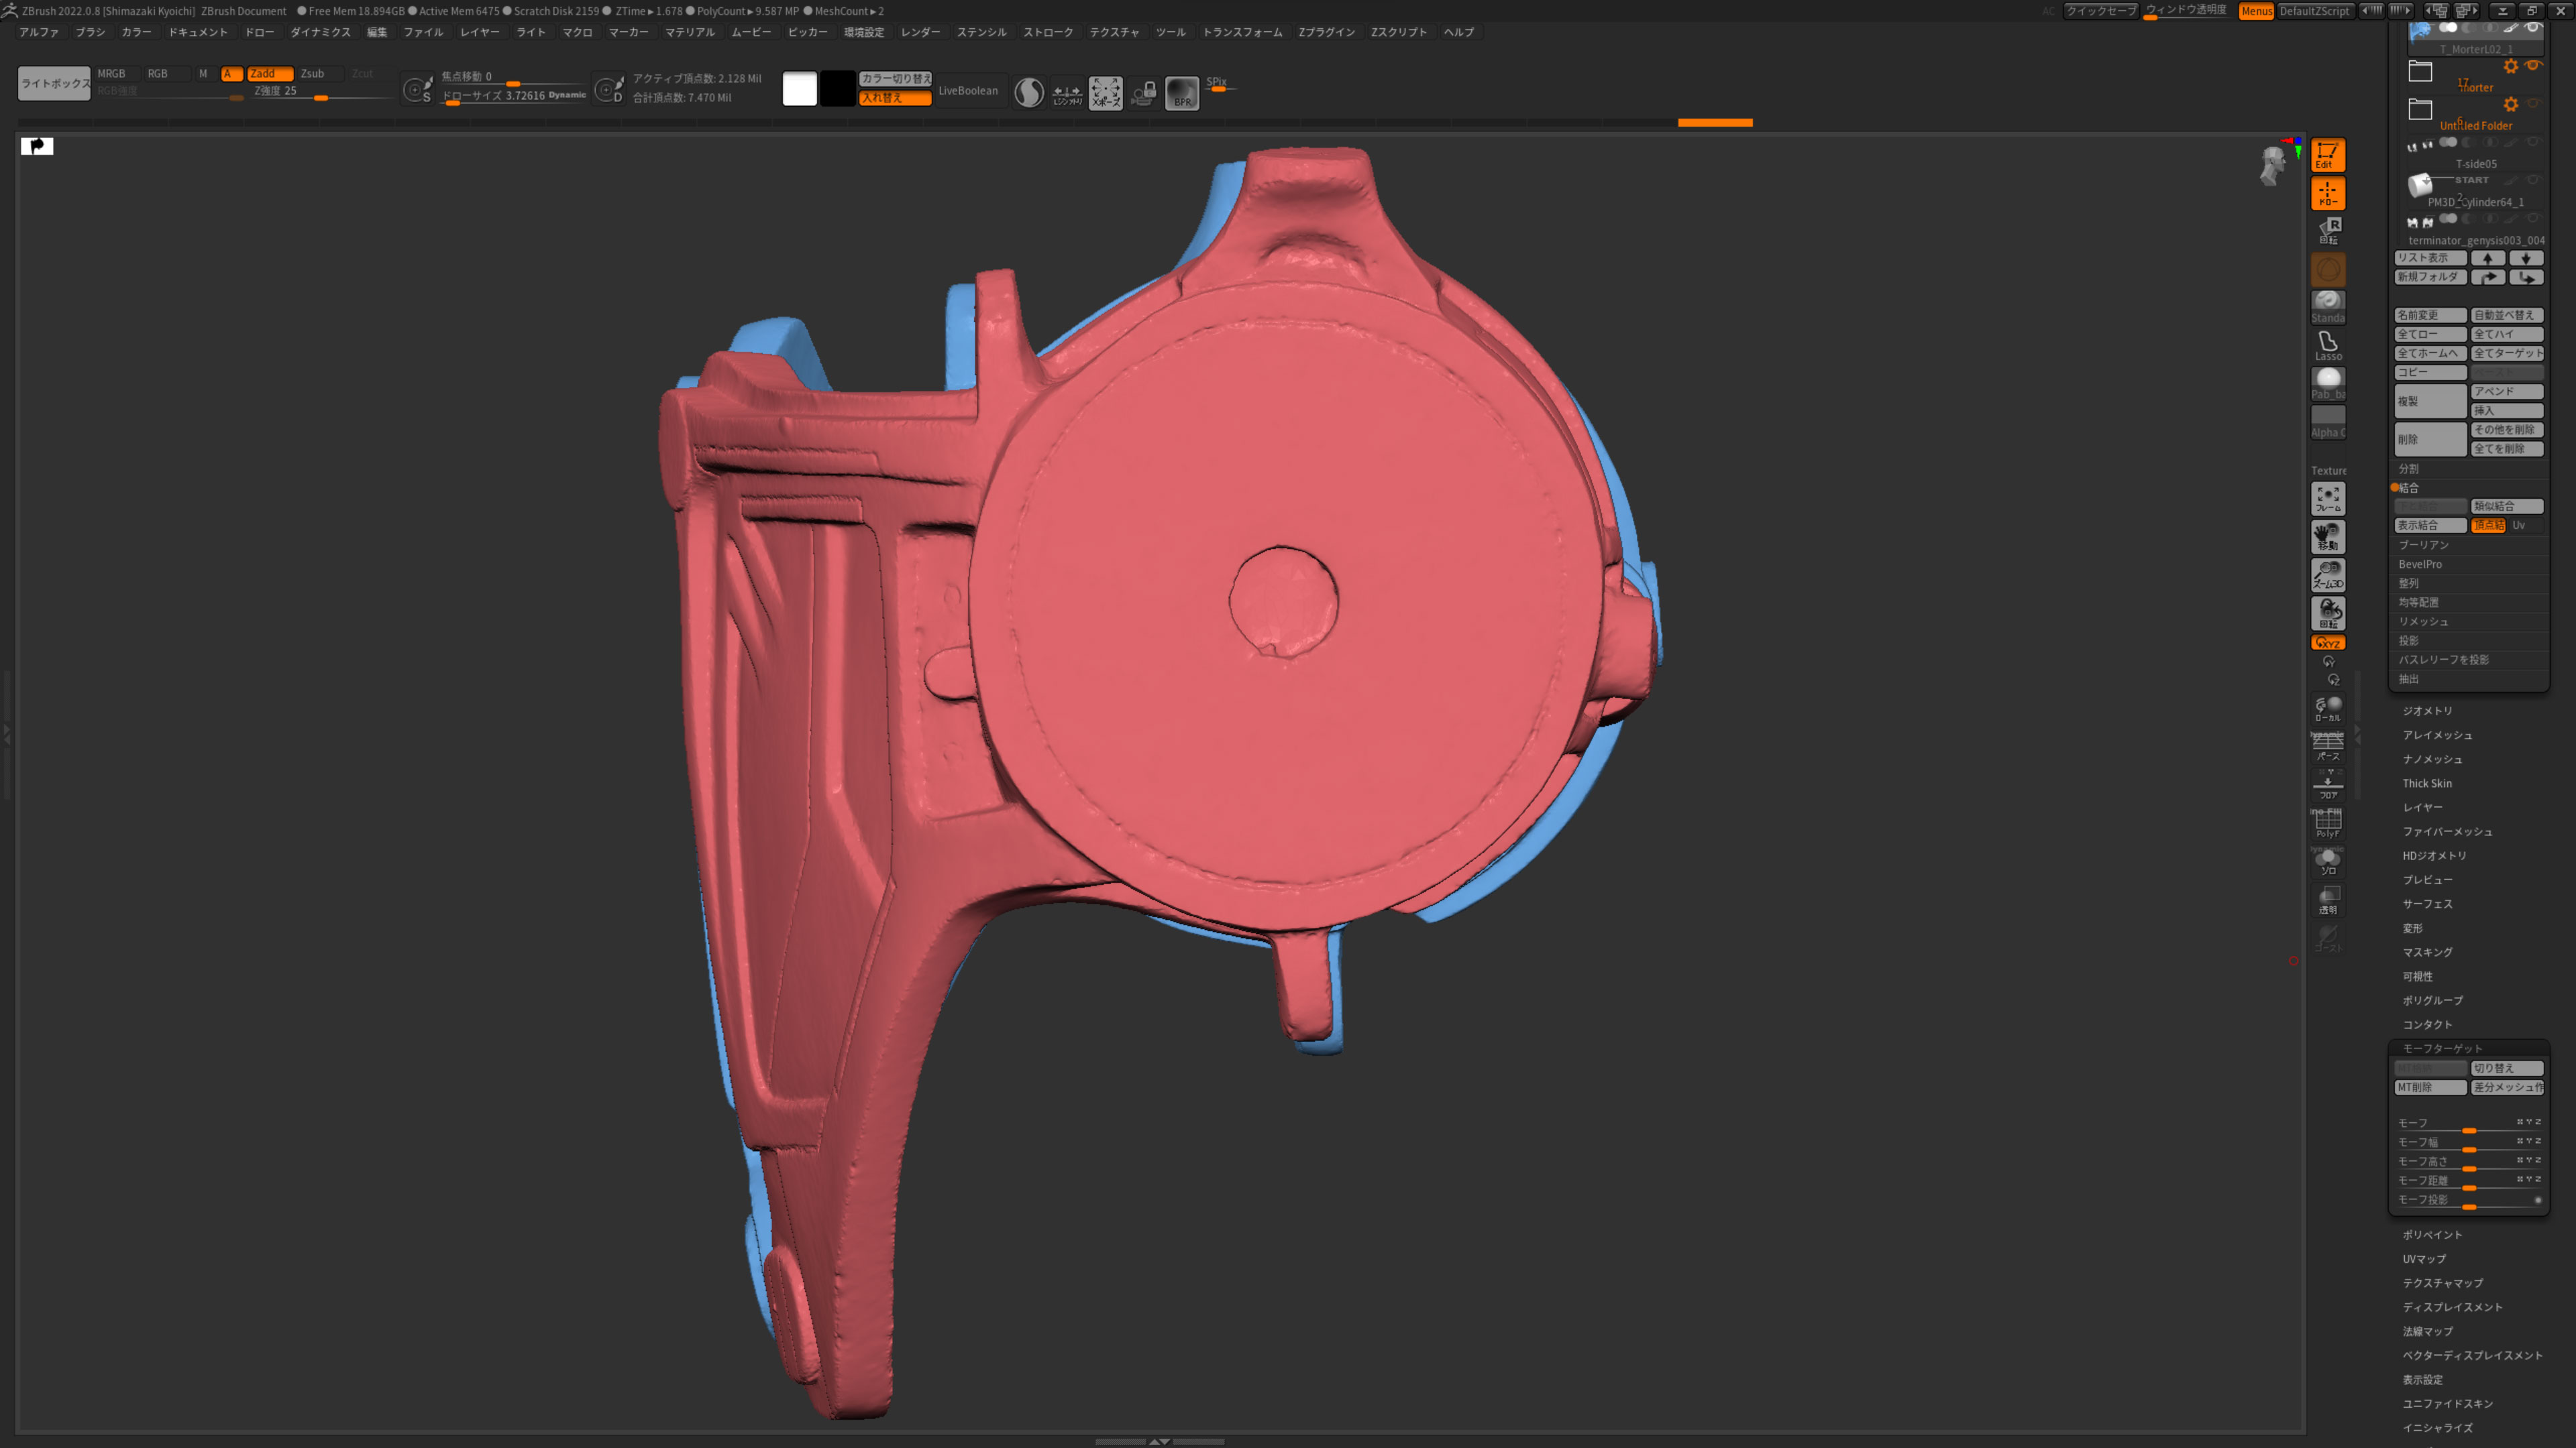Image resolution: width=2576 pixels, height=1448 pixels.
Task: Click the 名前変更 rename button
Action: pyautogui.click(x=2430, y=315)
